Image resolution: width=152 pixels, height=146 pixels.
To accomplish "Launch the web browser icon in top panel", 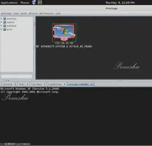I will [x=34, y=2].
